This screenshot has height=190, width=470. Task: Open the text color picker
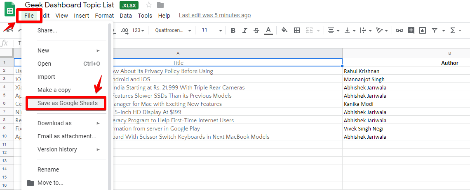tap(268, 30)
